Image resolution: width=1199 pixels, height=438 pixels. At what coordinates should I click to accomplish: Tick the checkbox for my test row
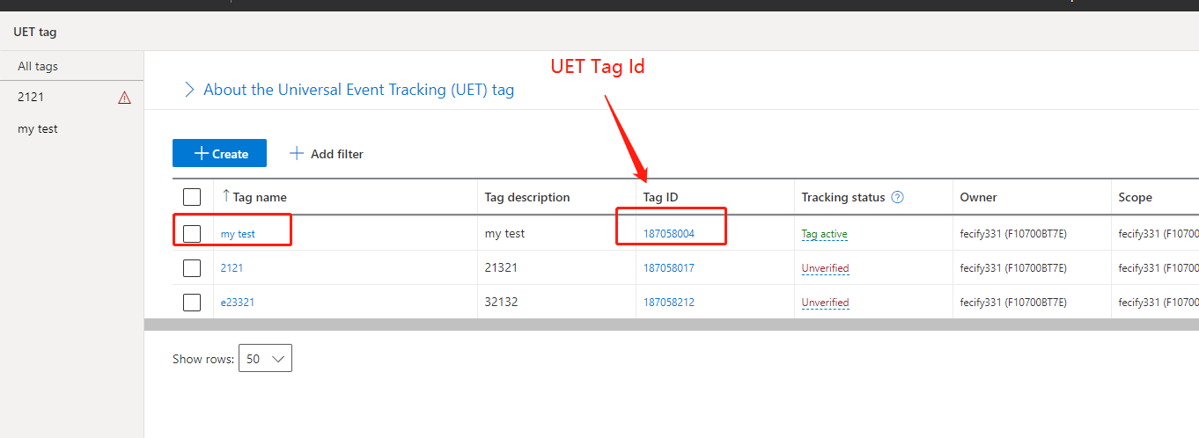click(192, 234)
